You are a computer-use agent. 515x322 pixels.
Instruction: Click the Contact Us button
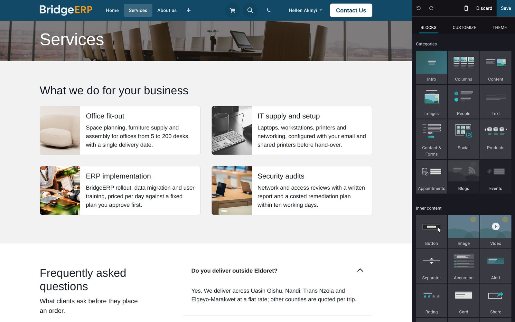coord(351,10)
